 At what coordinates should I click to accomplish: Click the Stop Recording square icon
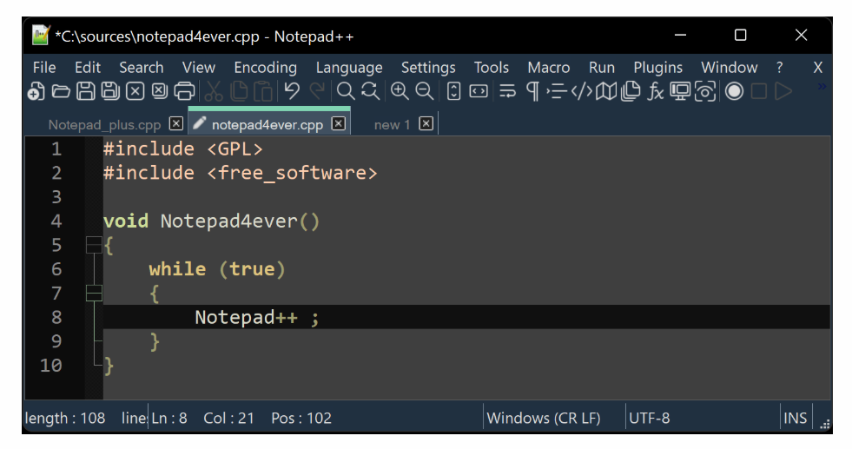(758, 91)
